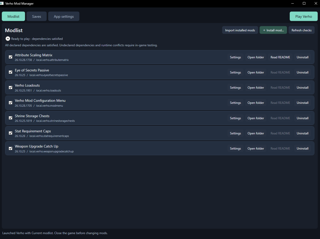Click the 'Shrine Storage Chests' mod title
The width and height of the screenshot is (320, 239).
[x=32, y=116]
